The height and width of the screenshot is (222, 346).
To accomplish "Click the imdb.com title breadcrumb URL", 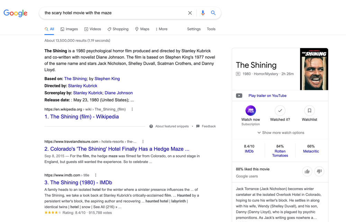I will point(67,175).
